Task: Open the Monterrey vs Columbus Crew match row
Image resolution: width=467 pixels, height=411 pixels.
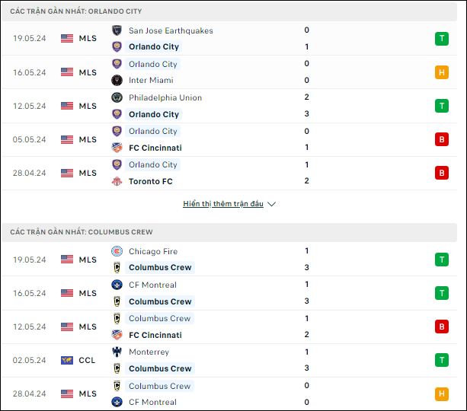Action: click(229, 360)
